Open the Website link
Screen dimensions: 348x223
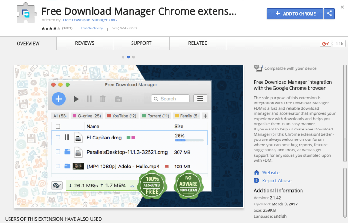click(x=271, y=172)
